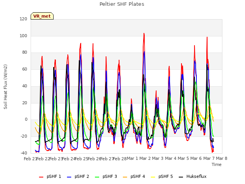Screen dimensions: 245x184
Task: Click the orange pSHF 4 legend swatch
Action: click(x=125, y=177)
